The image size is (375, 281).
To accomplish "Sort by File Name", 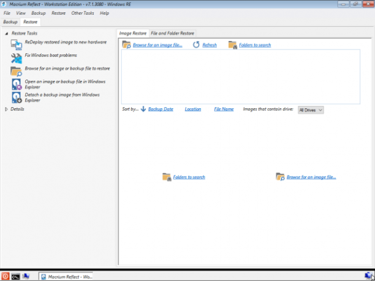I will pos(224,109).
